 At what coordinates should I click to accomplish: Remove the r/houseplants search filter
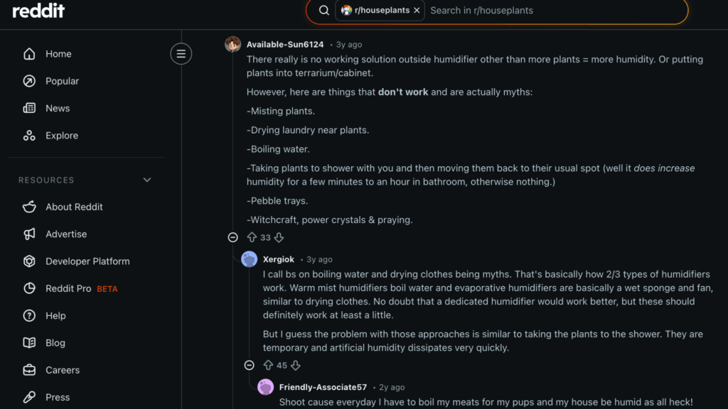point(417,11)
